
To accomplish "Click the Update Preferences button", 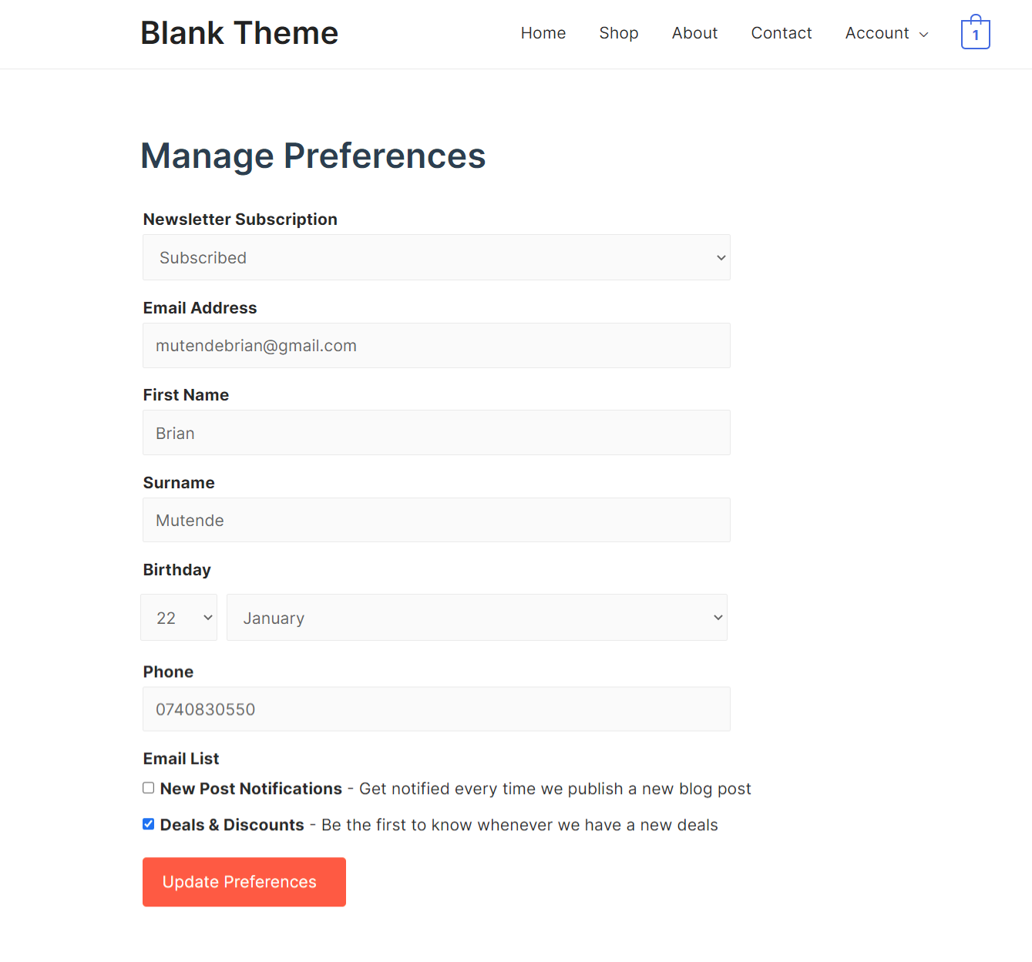I will [x=244, y=881].
